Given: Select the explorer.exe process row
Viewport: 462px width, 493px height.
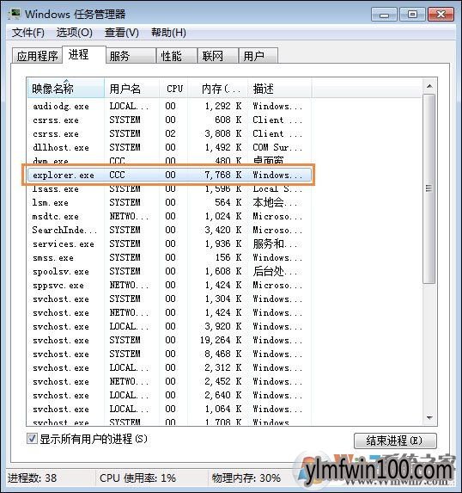Looking at the screenshot, I should [x=169, y=175].
